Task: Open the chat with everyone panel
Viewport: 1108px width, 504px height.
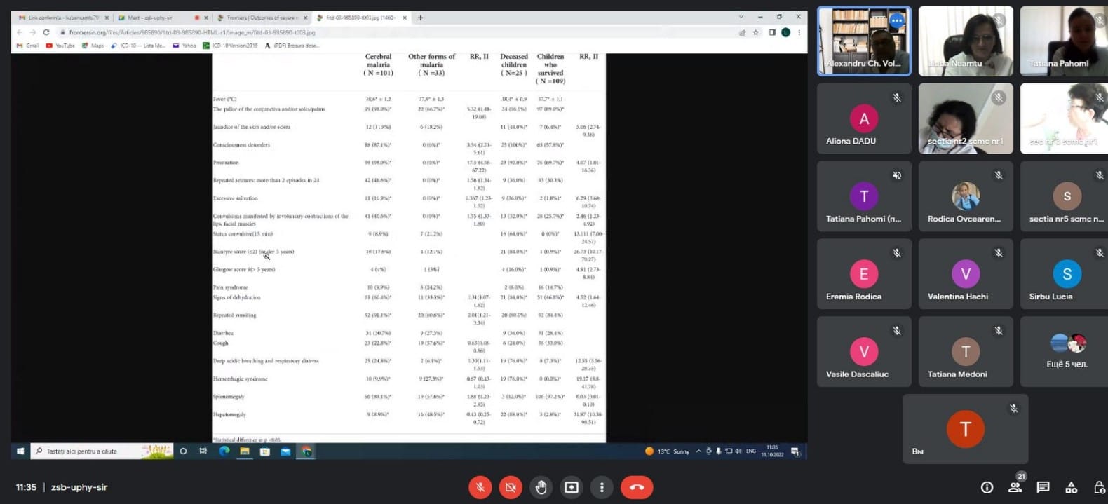Action: [1043, 487]
